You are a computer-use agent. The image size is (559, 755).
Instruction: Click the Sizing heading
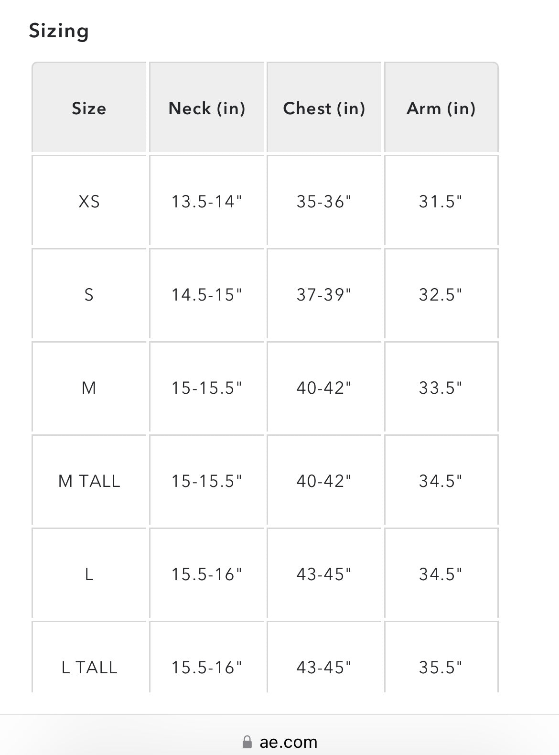point(59,31)
